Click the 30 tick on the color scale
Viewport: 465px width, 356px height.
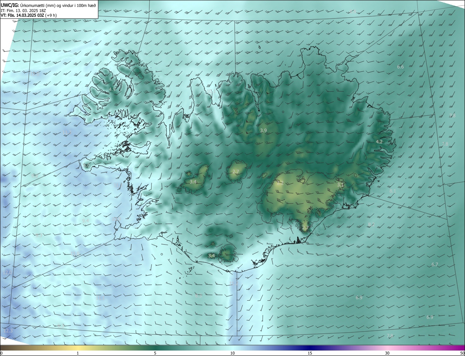pyautogui.click(x=387, y=353)
